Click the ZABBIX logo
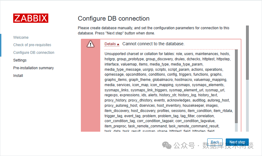Viewport: 262px width, 156px height. tap(31, 18)
